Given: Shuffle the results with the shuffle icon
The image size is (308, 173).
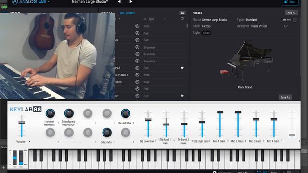Looking at the screenshot, I should coord(182,13).
